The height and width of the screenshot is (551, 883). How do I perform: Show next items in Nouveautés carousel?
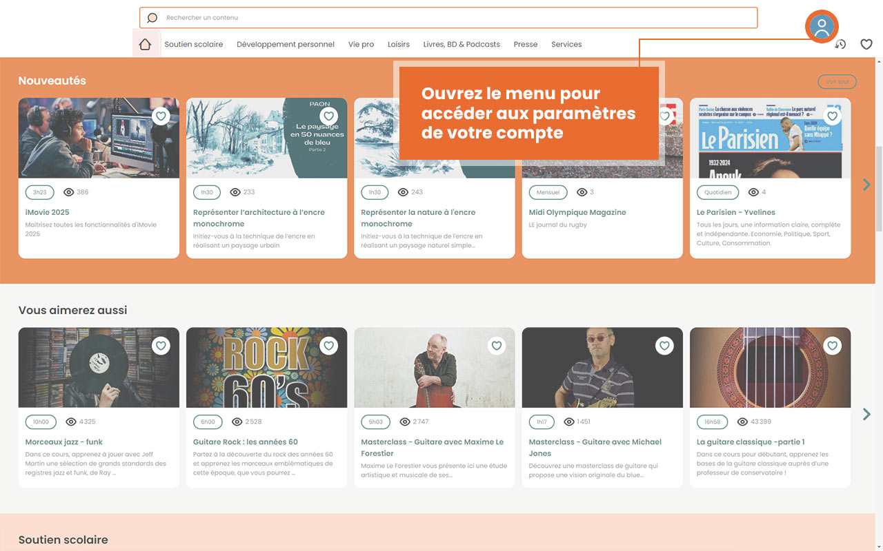click(x=866, y=185)
